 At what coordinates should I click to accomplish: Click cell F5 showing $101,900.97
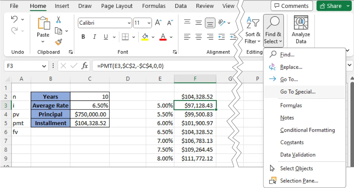click(x=195, y=123)
